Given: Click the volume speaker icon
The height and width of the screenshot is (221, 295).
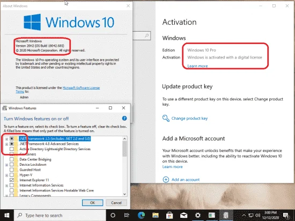Looking at the screenshot, I should [258, 215].
